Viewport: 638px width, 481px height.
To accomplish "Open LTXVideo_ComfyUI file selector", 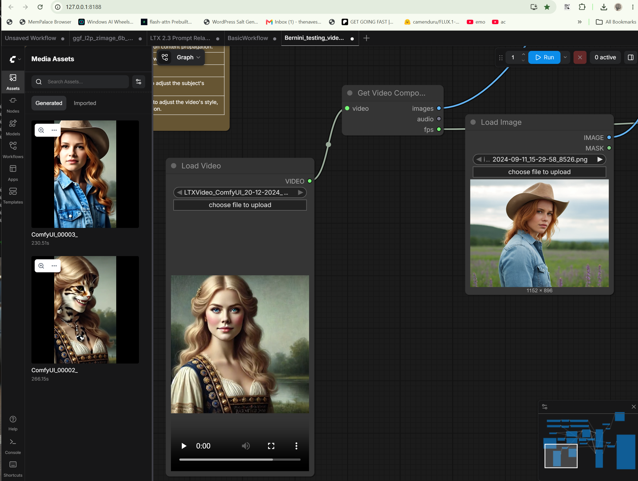I will click(x=240, y=192).
